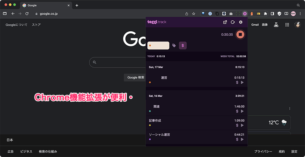The width and height of the screenshot is (305, 157).
Task: Click the running timer duration 0:30:35
Action: [227, 35]
